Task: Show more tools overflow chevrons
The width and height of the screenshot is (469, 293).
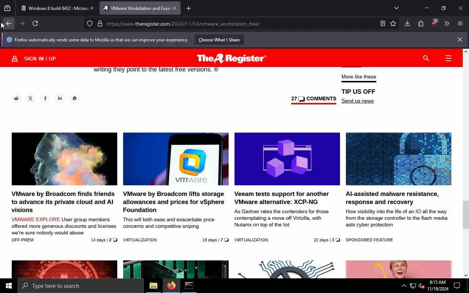Action: [447, 23]
